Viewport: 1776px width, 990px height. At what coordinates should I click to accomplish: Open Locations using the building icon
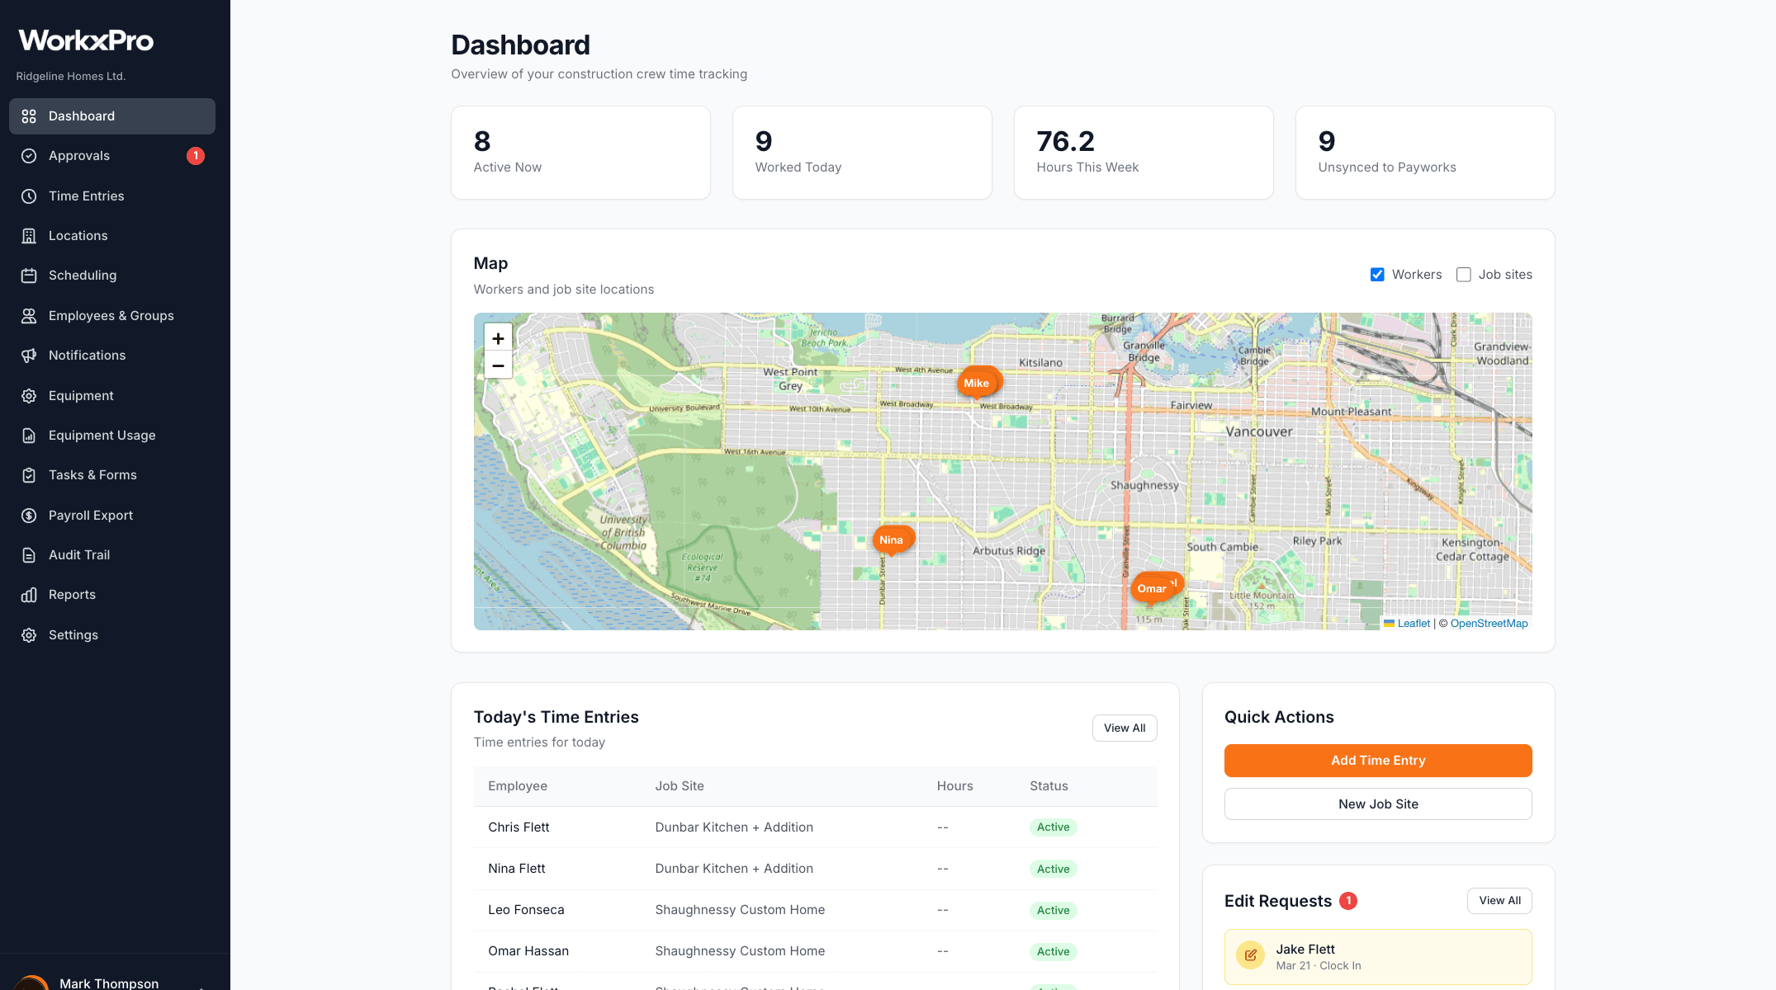pyautogui.click(x=29, y=235)
